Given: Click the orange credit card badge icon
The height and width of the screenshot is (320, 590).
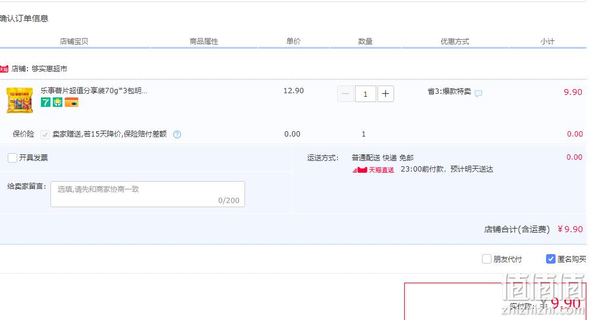Looking at the screenshot, I should tap(71, 102).
